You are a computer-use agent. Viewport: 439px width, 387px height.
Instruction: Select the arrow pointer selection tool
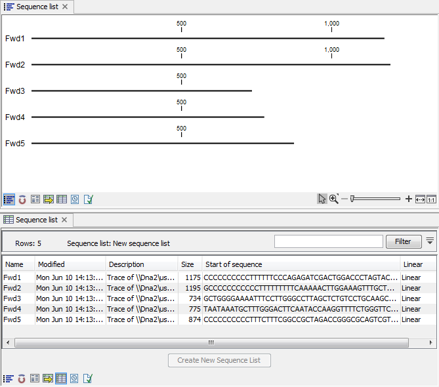(x=322, y=199)
